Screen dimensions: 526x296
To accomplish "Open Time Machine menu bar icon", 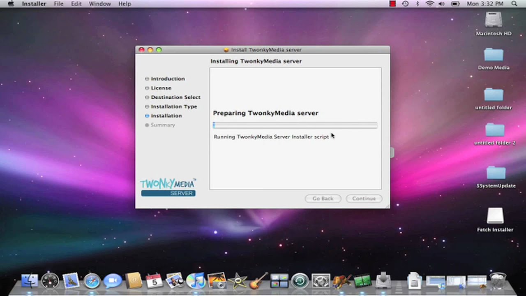I will click(405, 4).
